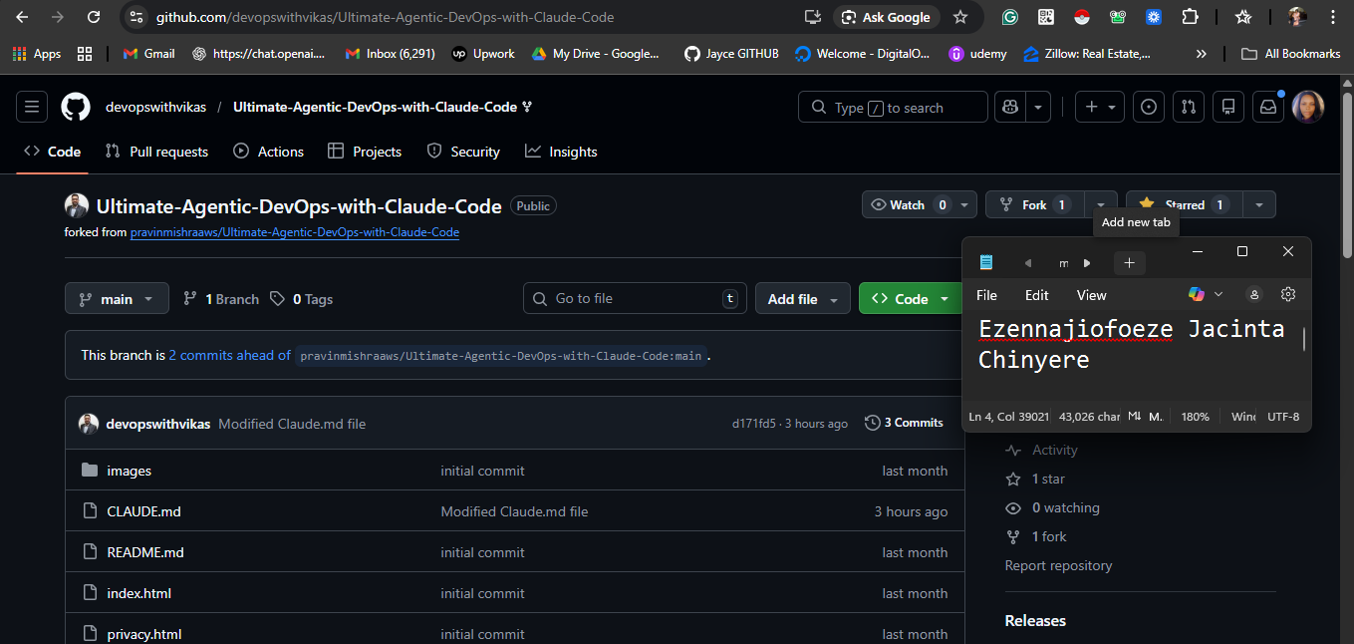Click the Fork button
The height and width of the screenshot is (644, 1354).
[x=1034, y=204]
